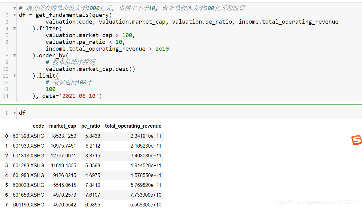Click pe_ratio value 6.2112
362x208 pixels.
coord(93,146)
